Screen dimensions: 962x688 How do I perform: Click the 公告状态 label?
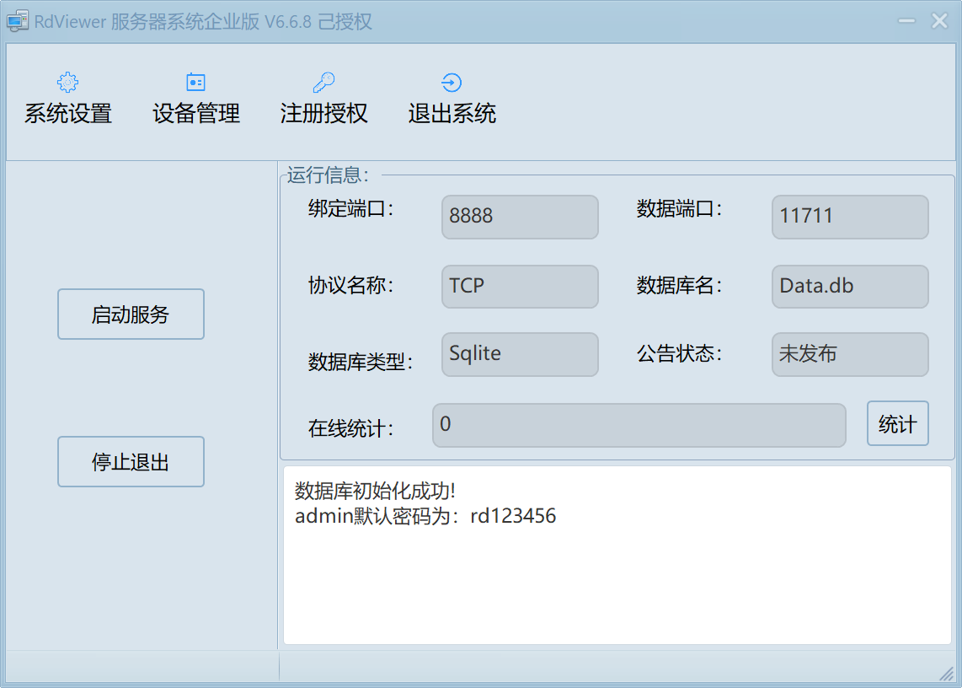click(x=679, y=354)
